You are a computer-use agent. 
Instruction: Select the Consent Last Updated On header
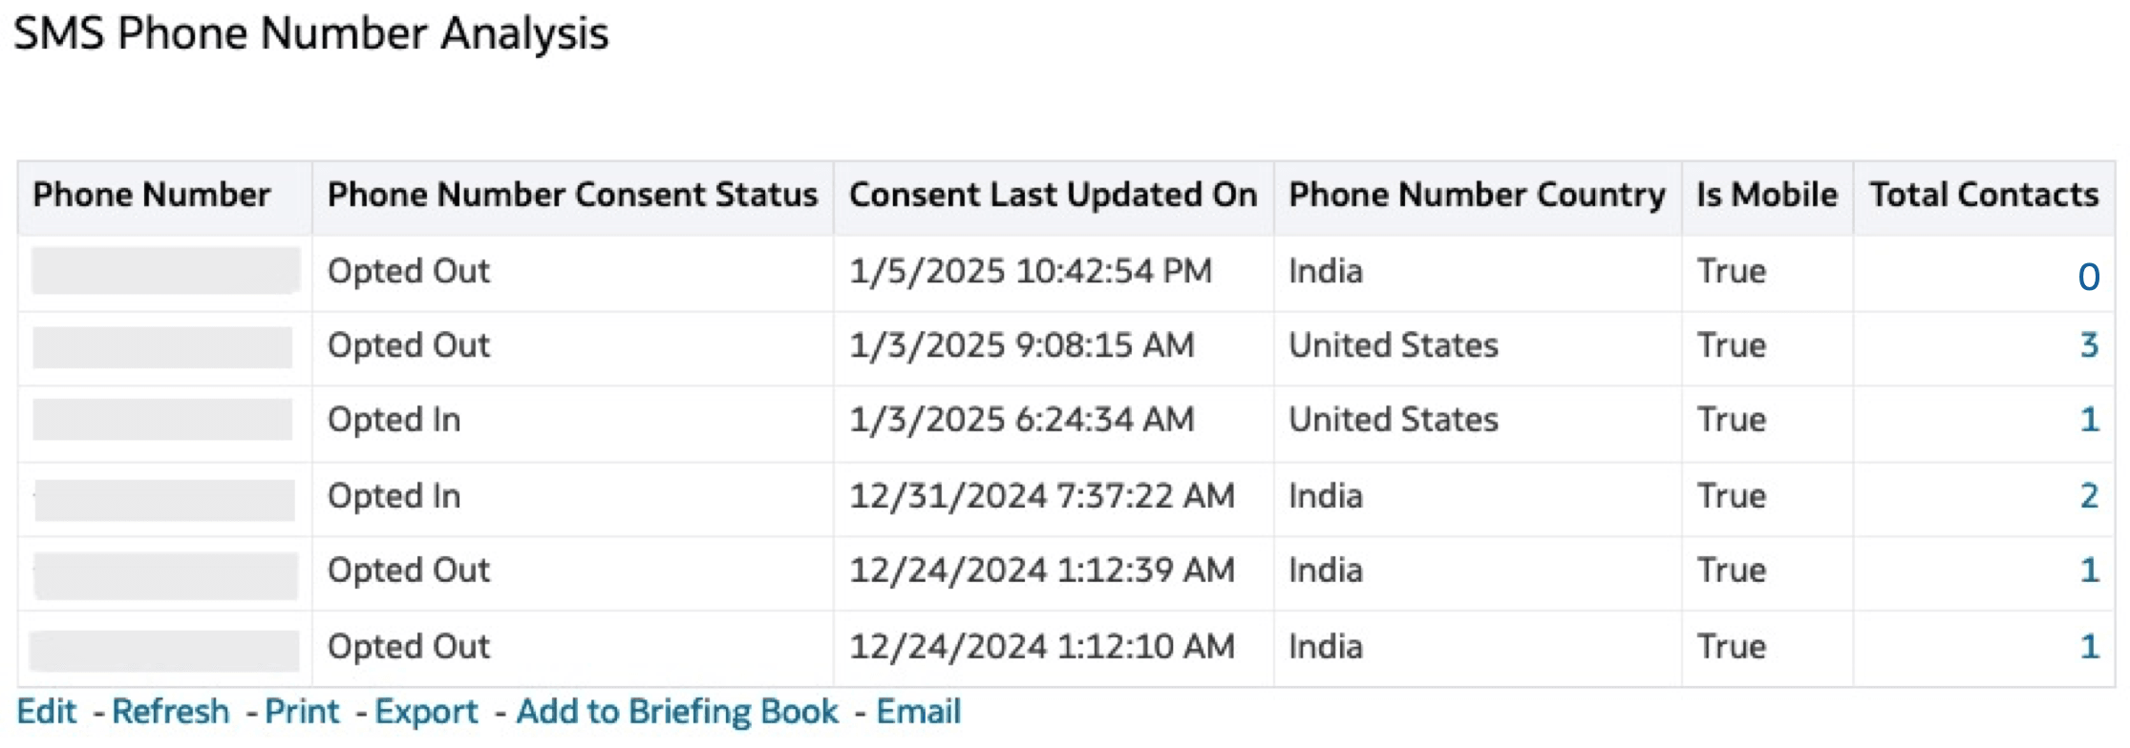pyautogui.click(x=1054, y=195)
